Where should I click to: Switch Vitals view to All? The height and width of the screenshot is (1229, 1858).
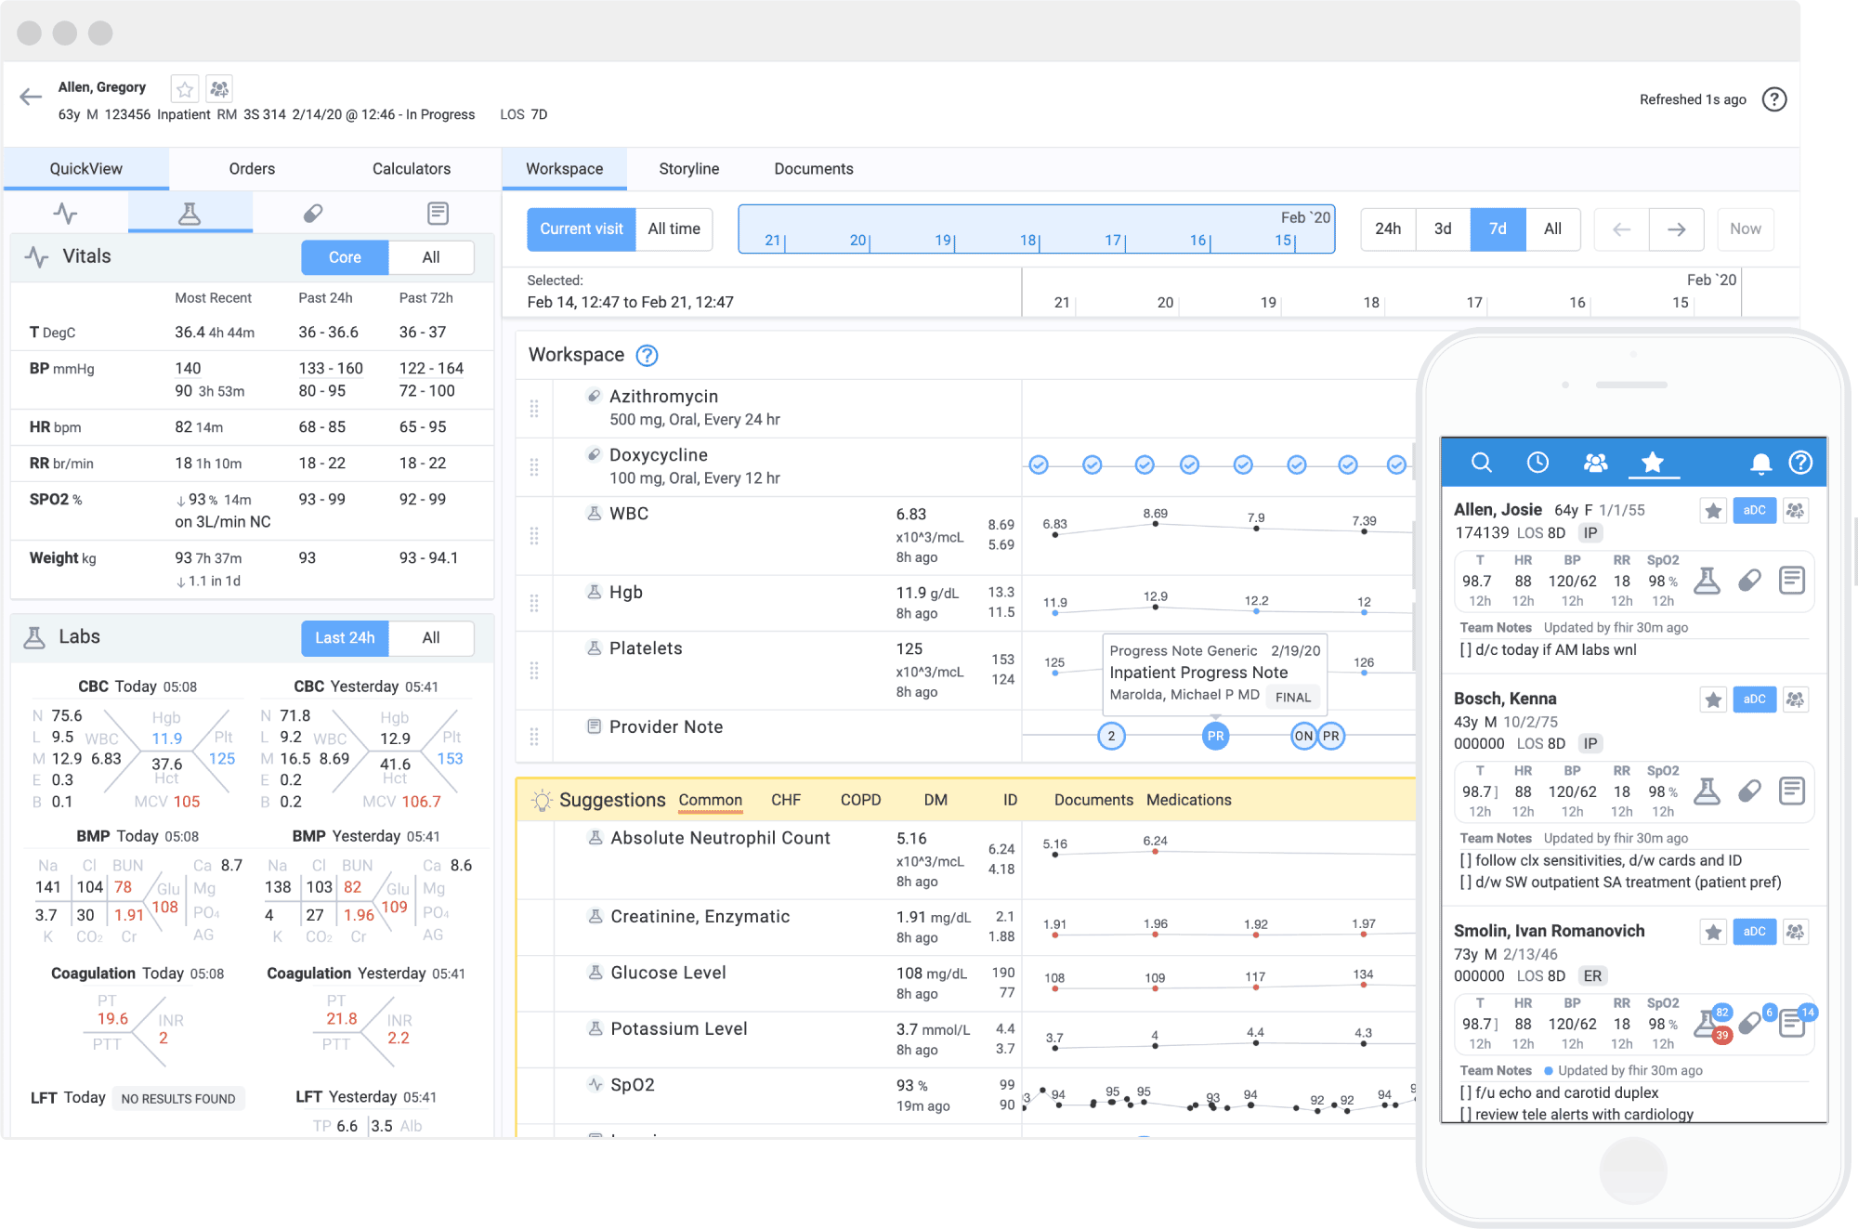(x=431, y=257)
